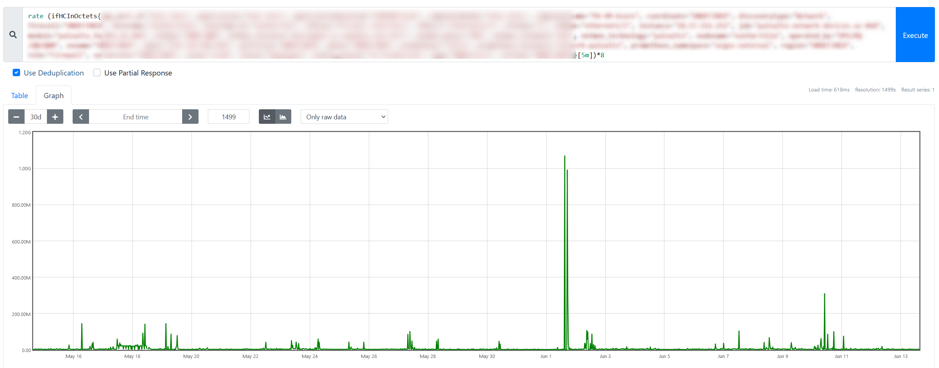Screen dimensions: 939x368
Task: Click the Jun 13 x-axis label
Action: point(901,356)
